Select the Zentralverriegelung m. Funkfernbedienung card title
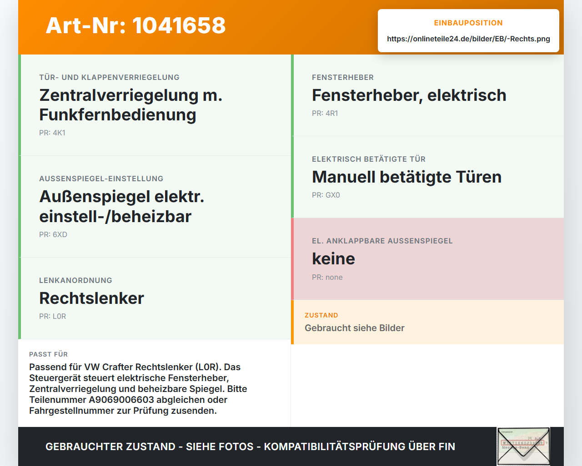Image resolution: width=582 pixels, height=466 pixels. click(131, 105)
